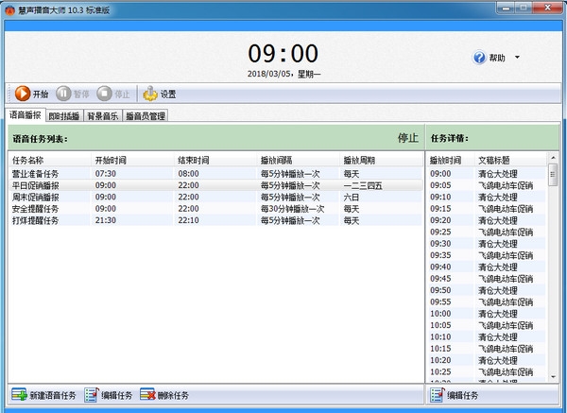
Task: Click the blue 帮助 help icon
Action: click(479, 58)
